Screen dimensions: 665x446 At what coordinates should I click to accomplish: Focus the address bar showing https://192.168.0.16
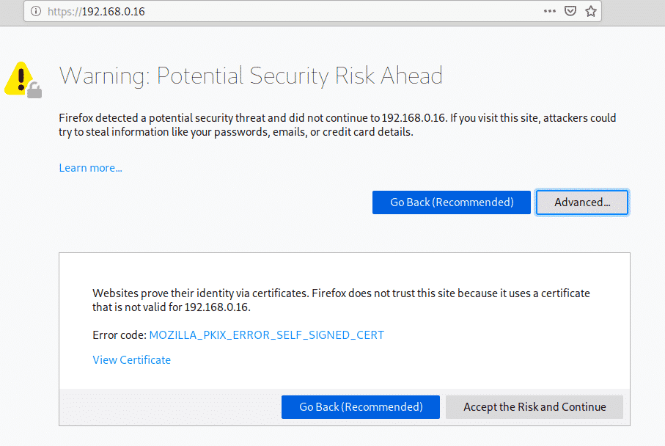293,12
